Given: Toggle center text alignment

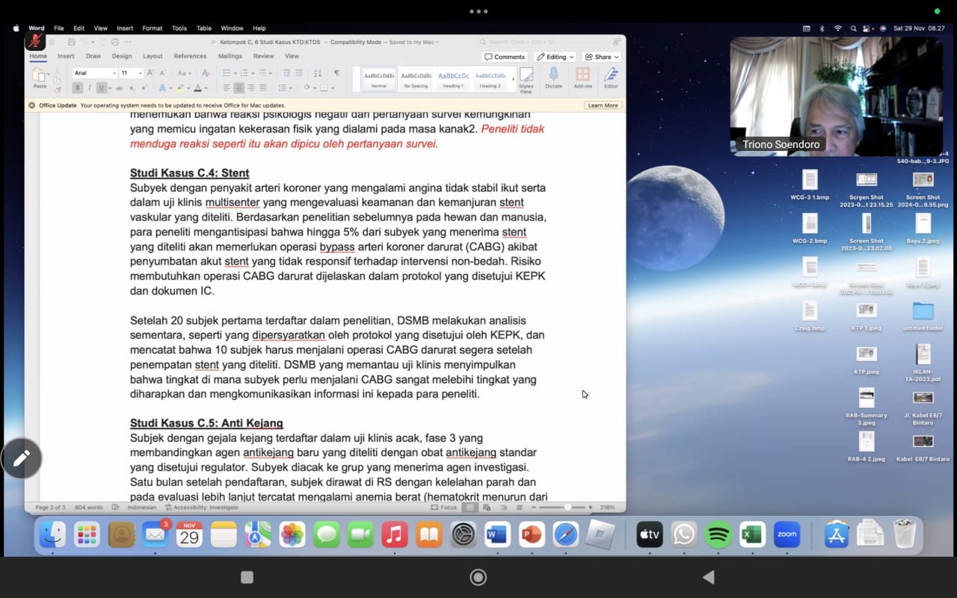Looking at the screenshot, I should click(x=239, y=88).
